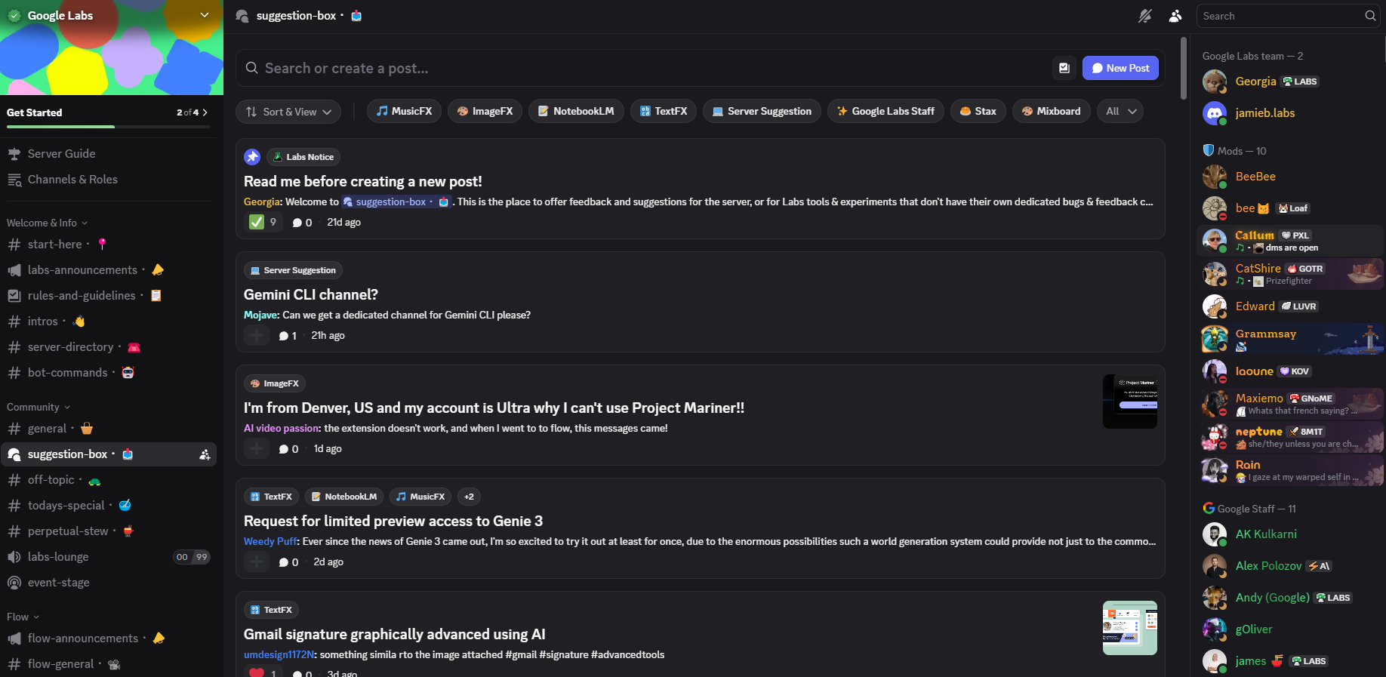Open Request for Genie 3 access post
Viewport: 1386px width, 677px height.
(x=393, y=522)
